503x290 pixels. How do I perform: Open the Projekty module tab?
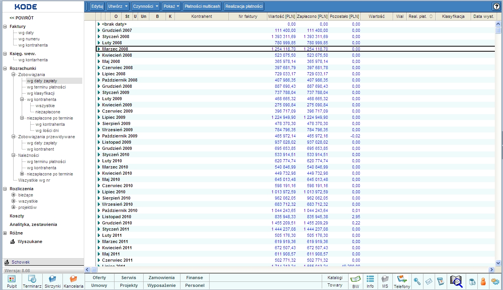[x=129, y=285]
